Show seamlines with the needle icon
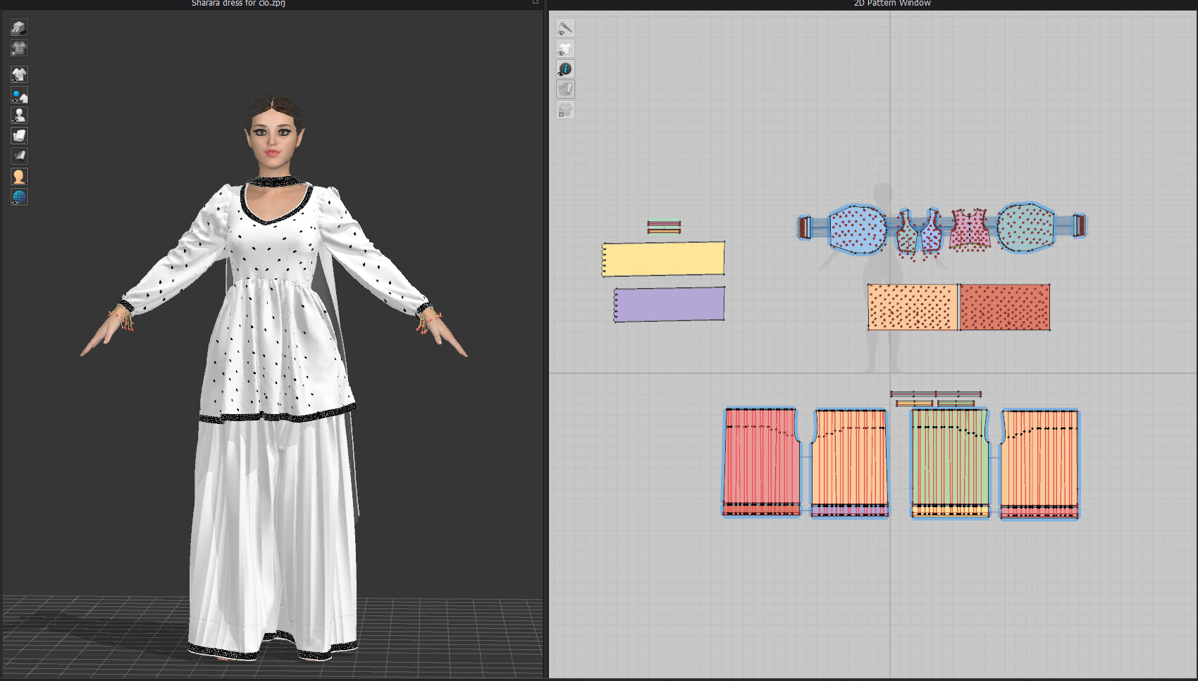The width and height of the screenshot is (1198, 681). pos(564,28)
